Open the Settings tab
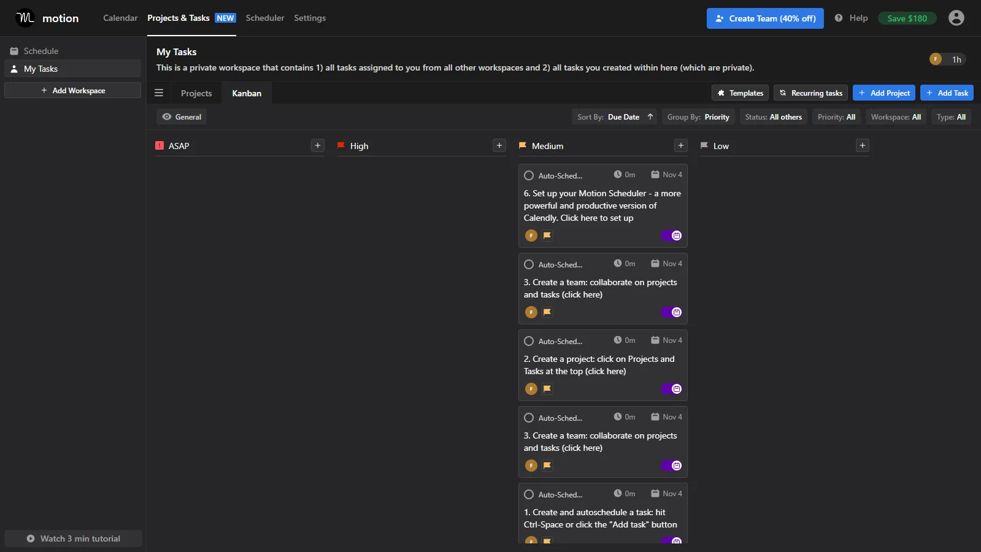Viewport: 981px width, 552px height. click(310, 18)
